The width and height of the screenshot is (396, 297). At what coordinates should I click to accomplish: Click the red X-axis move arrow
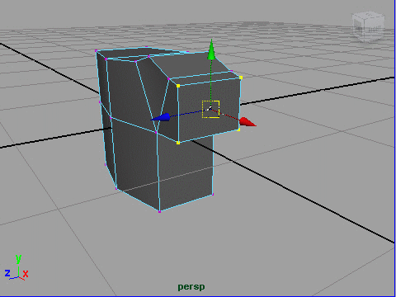[247, 122]
